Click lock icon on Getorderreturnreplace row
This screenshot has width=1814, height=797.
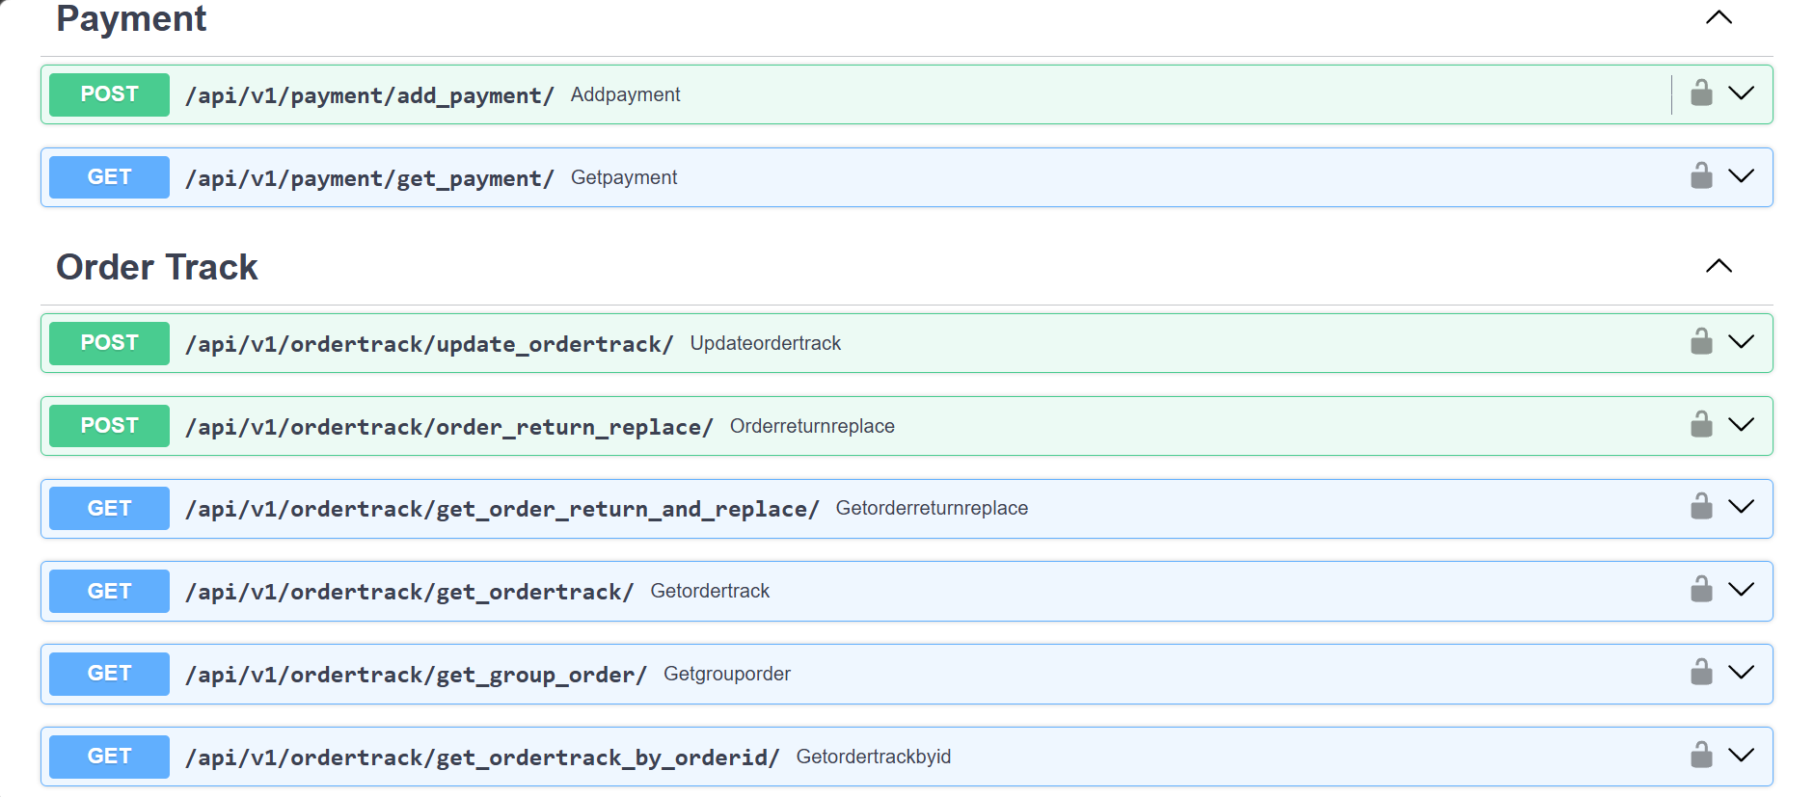pos(1701,507)
